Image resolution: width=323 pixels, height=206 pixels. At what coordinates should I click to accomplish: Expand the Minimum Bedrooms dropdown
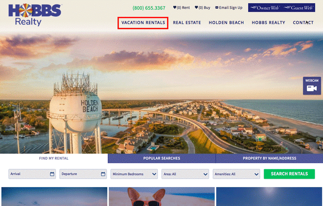pyautogui.click(x=134, y=174)
